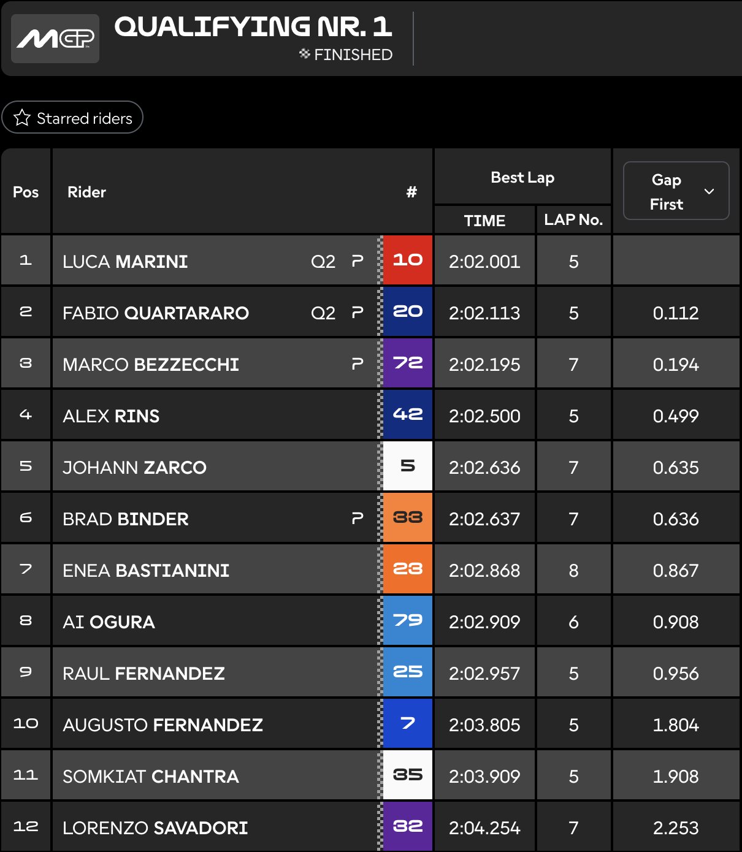Click the star icon in Starred riders
Viewport: 742px width, 852px height.
tap(22, 118)
